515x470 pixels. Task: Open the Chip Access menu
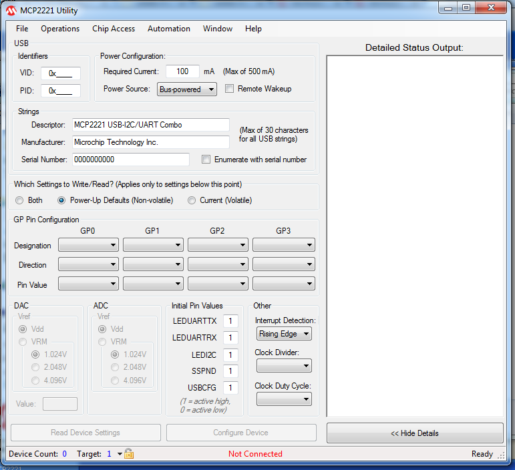(114, 29)
